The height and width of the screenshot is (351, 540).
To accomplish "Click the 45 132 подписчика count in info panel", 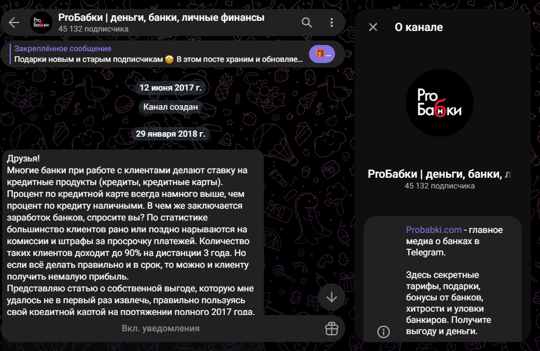I will coord(440,186).
